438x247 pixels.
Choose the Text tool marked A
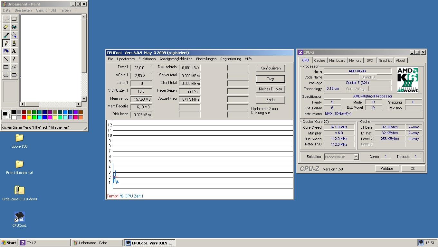click(x=14, y=51)
